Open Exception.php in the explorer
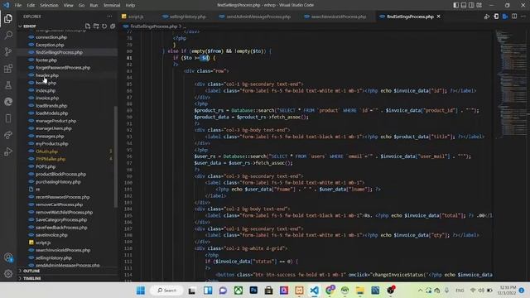The width and height of the screenshot is (530, 298). (50, 45)
